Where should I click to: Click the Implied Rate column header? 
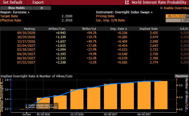click(x=149, y=29)
